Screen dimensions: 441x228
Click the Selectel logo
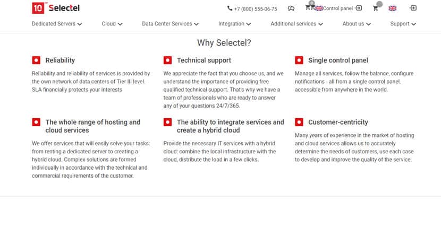[56, 8]
